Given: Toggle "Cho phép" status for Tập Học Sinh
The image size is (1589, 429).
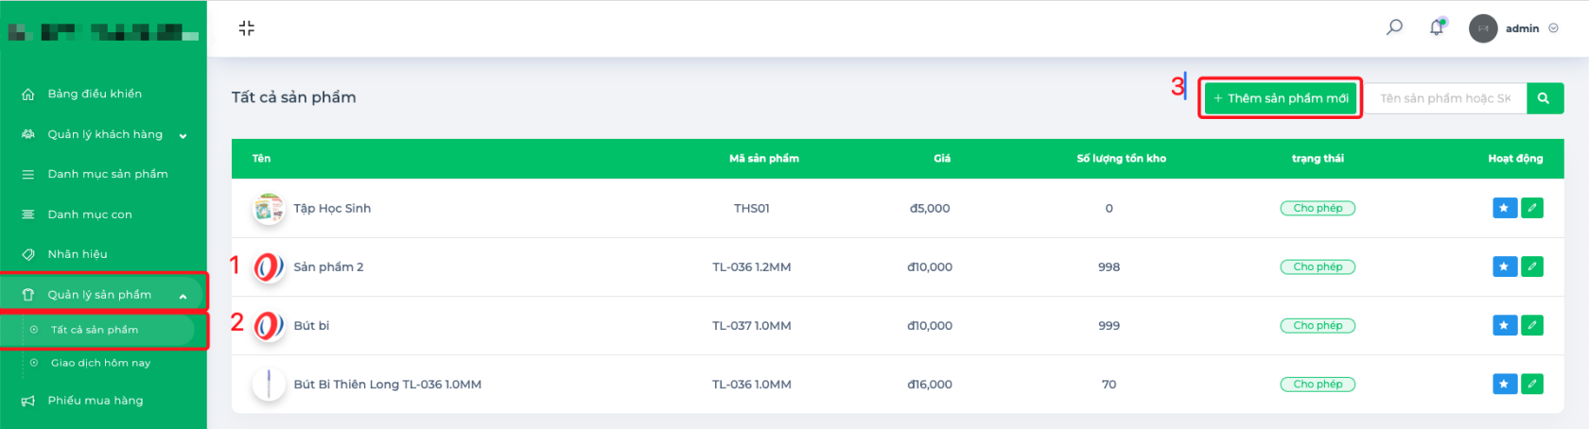Looking at the screenshot, I should click(1318, 208).
